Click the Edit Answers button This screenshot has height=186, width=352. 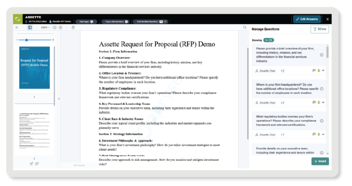307,19
